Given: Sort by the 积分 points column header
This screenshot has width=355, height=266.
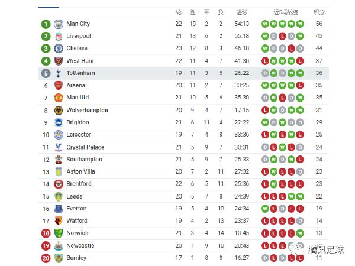Looking at the screenshot, I should tap(319, 12).
